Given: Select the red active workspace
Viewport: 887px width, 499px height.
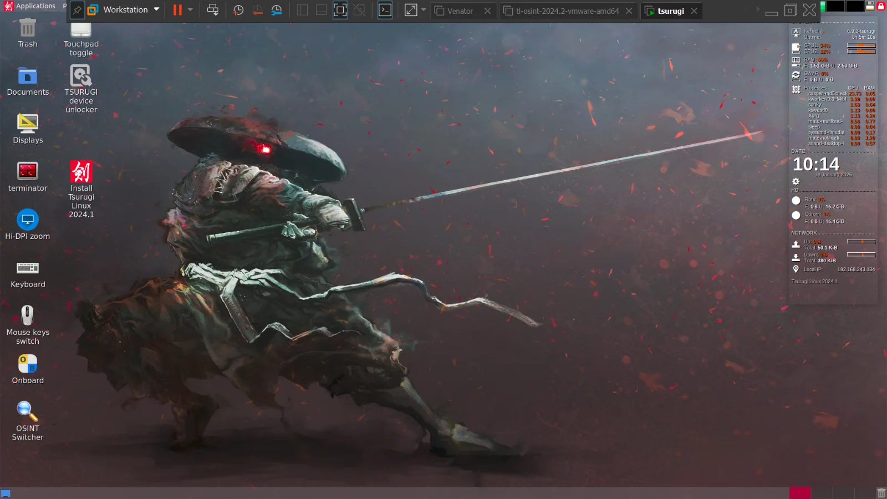Looking at the screenshot, I should 800,493.
